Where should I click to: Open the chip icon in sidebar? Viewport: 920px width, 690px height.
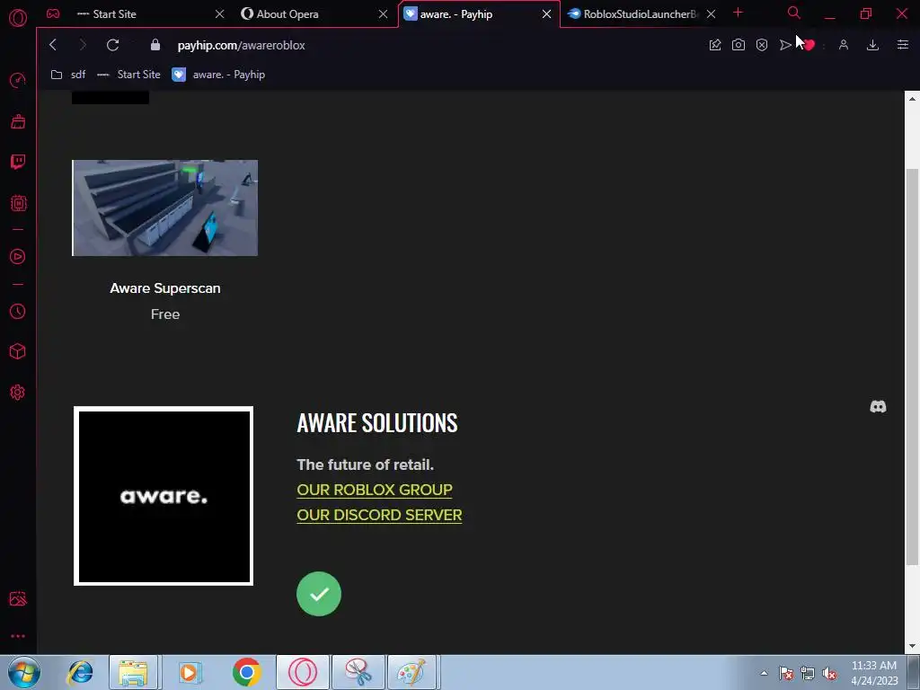[x=18, y=203]
